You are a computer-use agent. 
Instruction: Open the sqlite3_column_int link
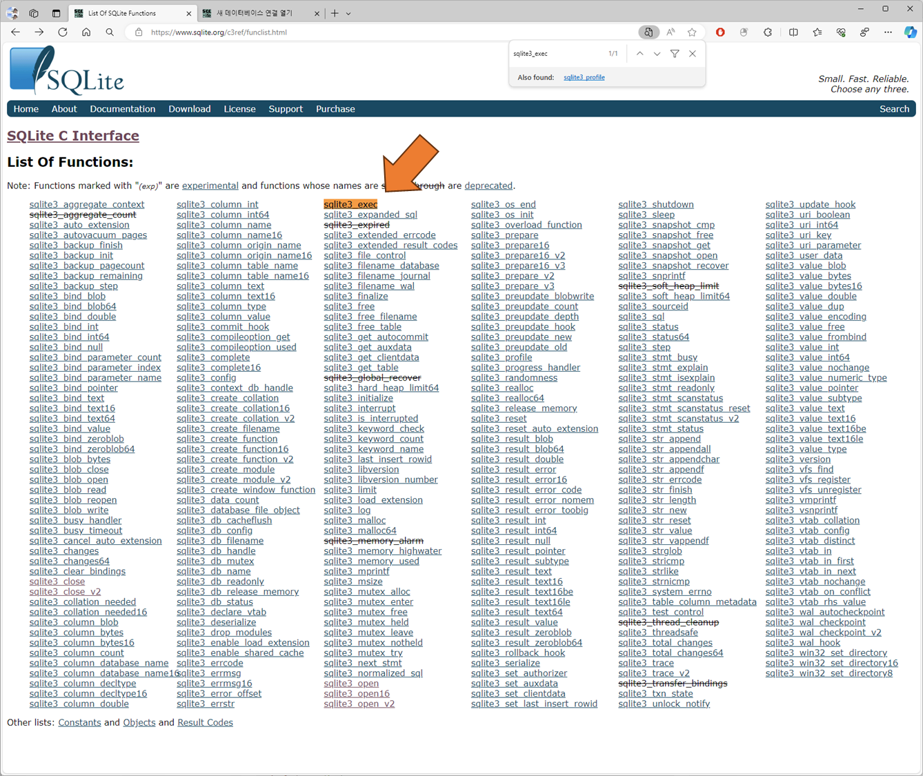(217, 204)
